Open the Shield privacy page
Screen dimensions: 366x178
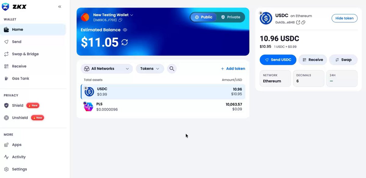pyautogui.click(x=33, y=105)
